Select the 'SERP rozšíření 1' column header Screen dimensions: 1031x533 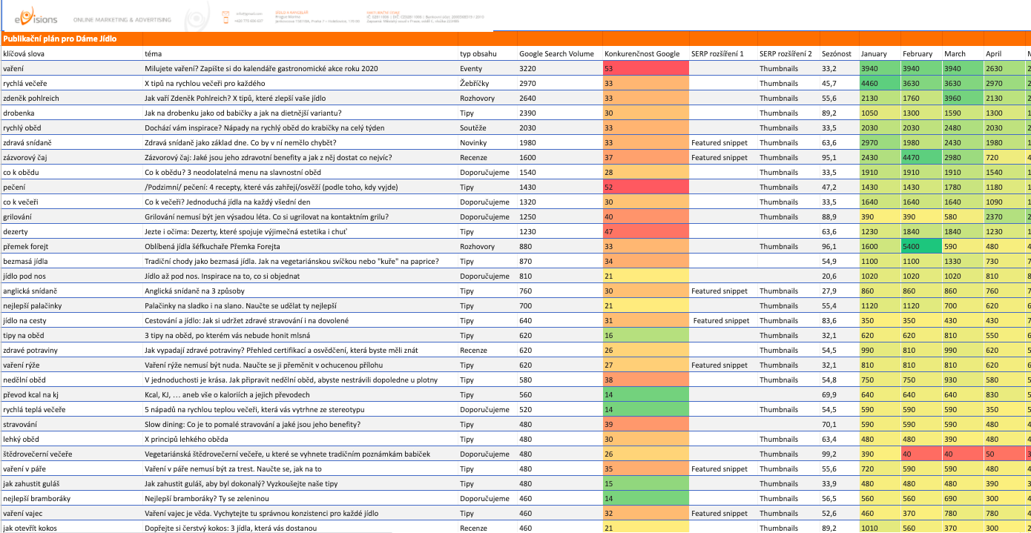[x=722, y=54]
